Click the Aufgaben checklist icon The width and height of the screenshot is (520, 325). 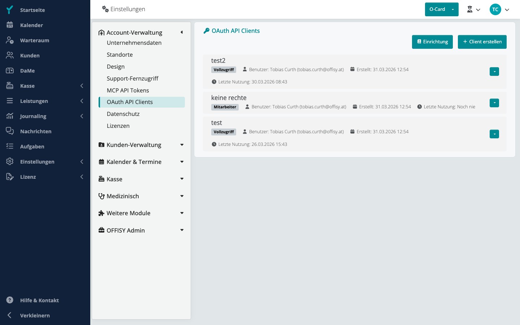pos(10,146)
